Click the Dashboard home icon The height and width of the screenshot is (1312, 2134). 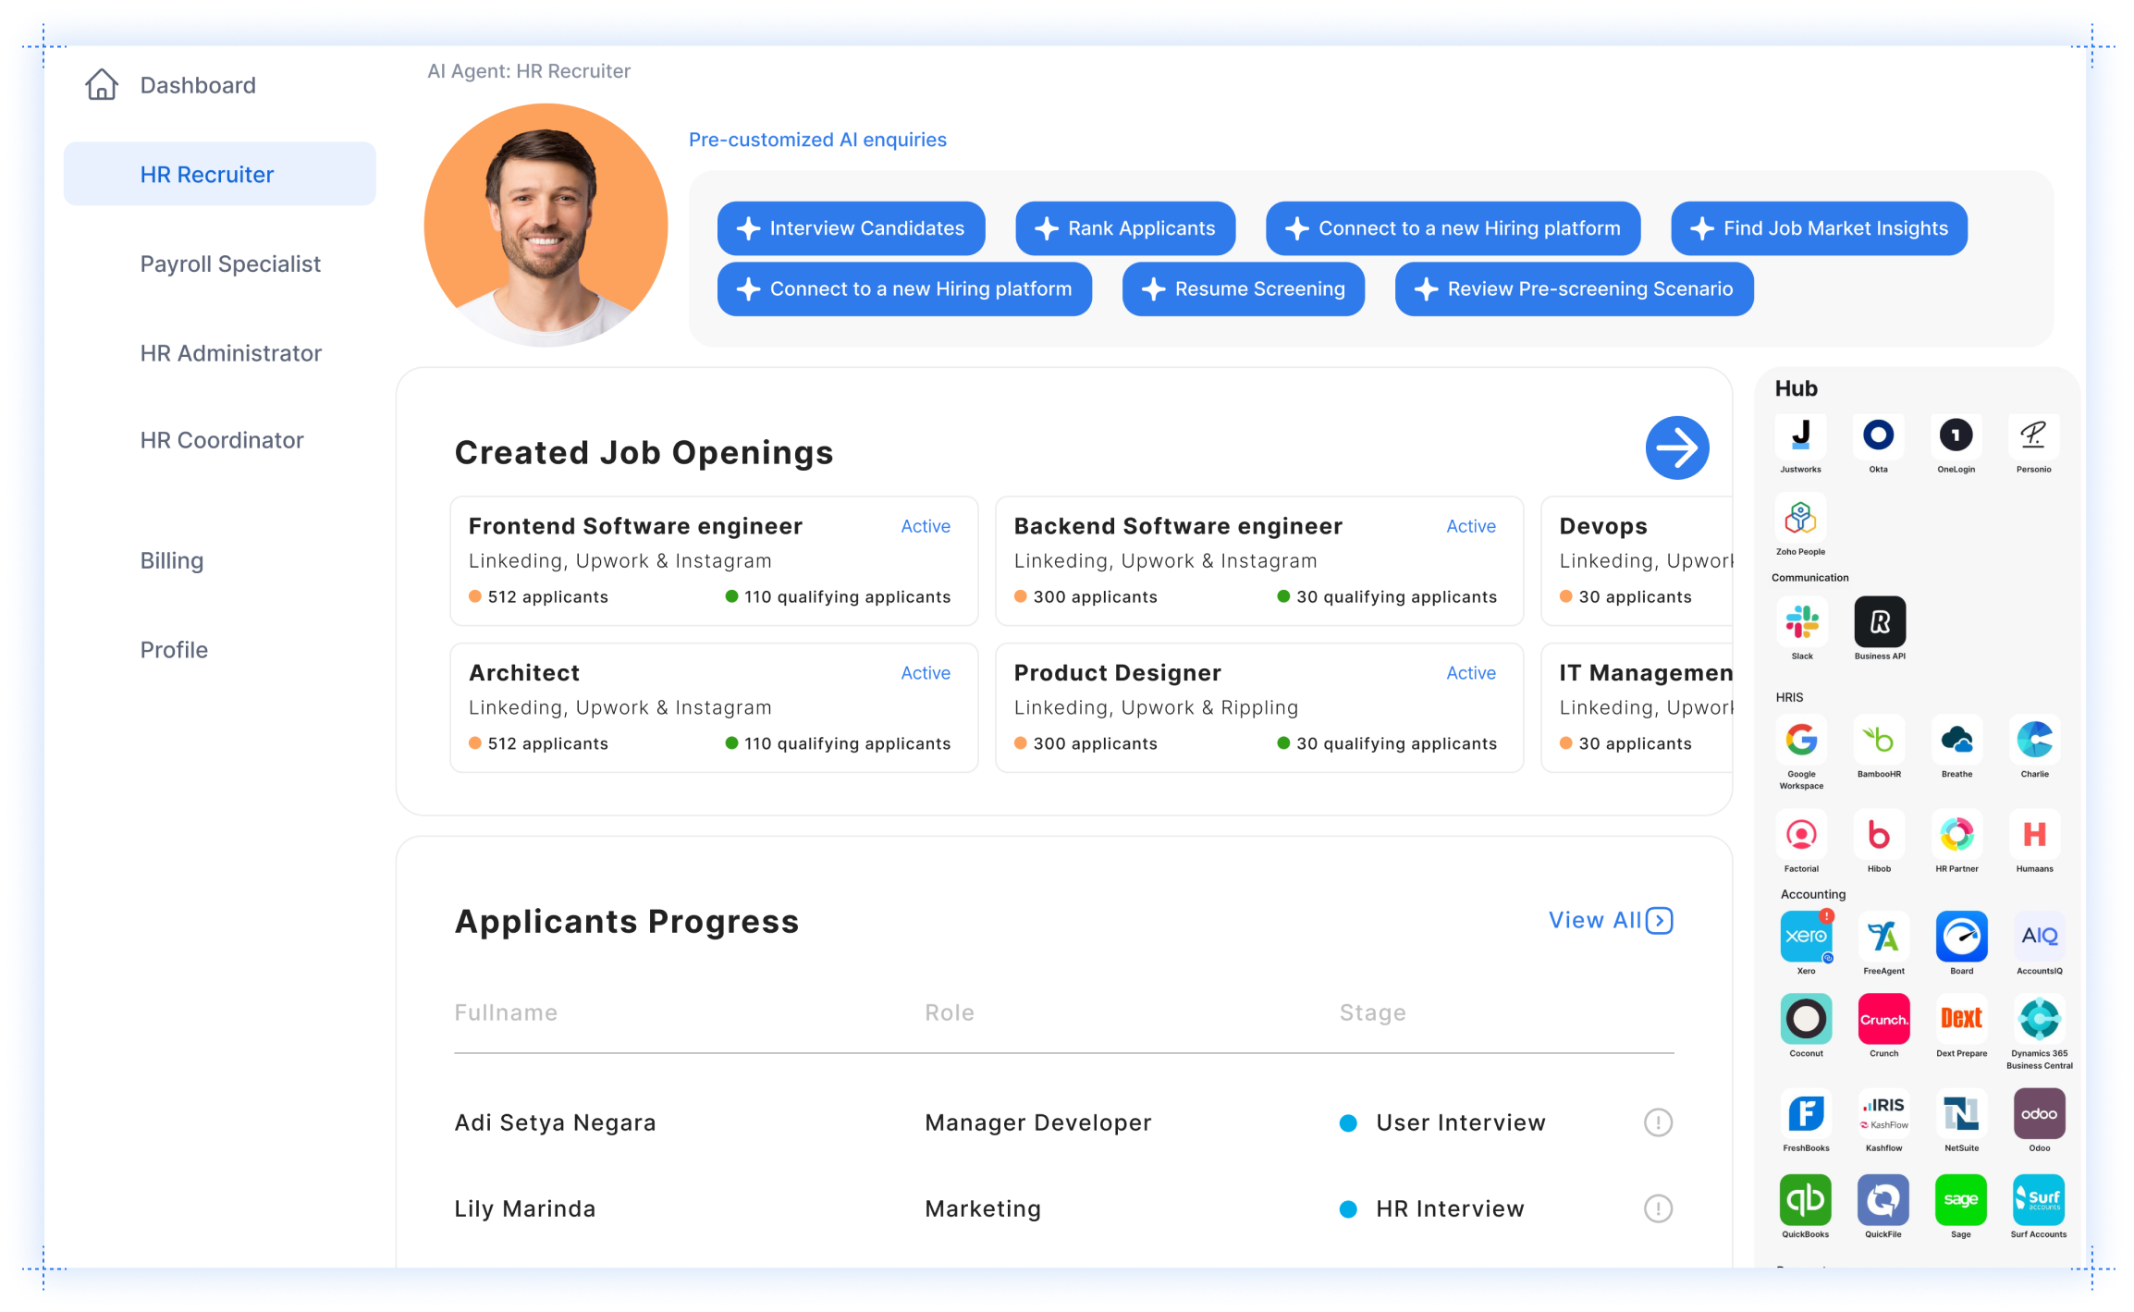click(x=102, y=85)
